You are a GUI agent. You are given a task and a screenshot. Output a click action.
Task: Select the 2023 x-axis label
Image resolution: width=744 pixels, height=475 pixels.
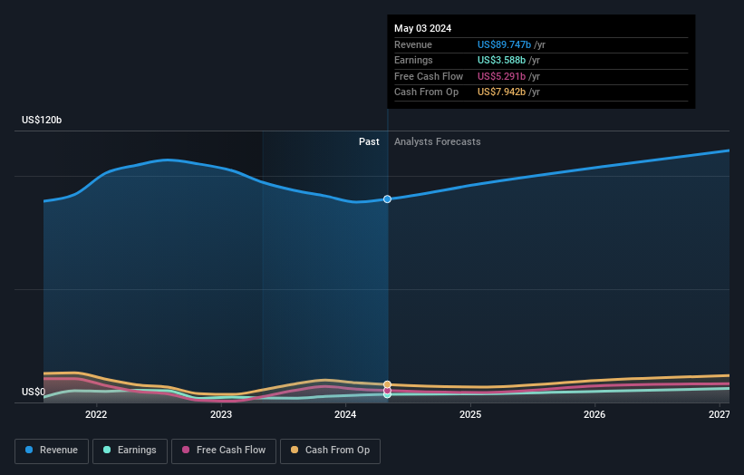[x=221, y=414]
